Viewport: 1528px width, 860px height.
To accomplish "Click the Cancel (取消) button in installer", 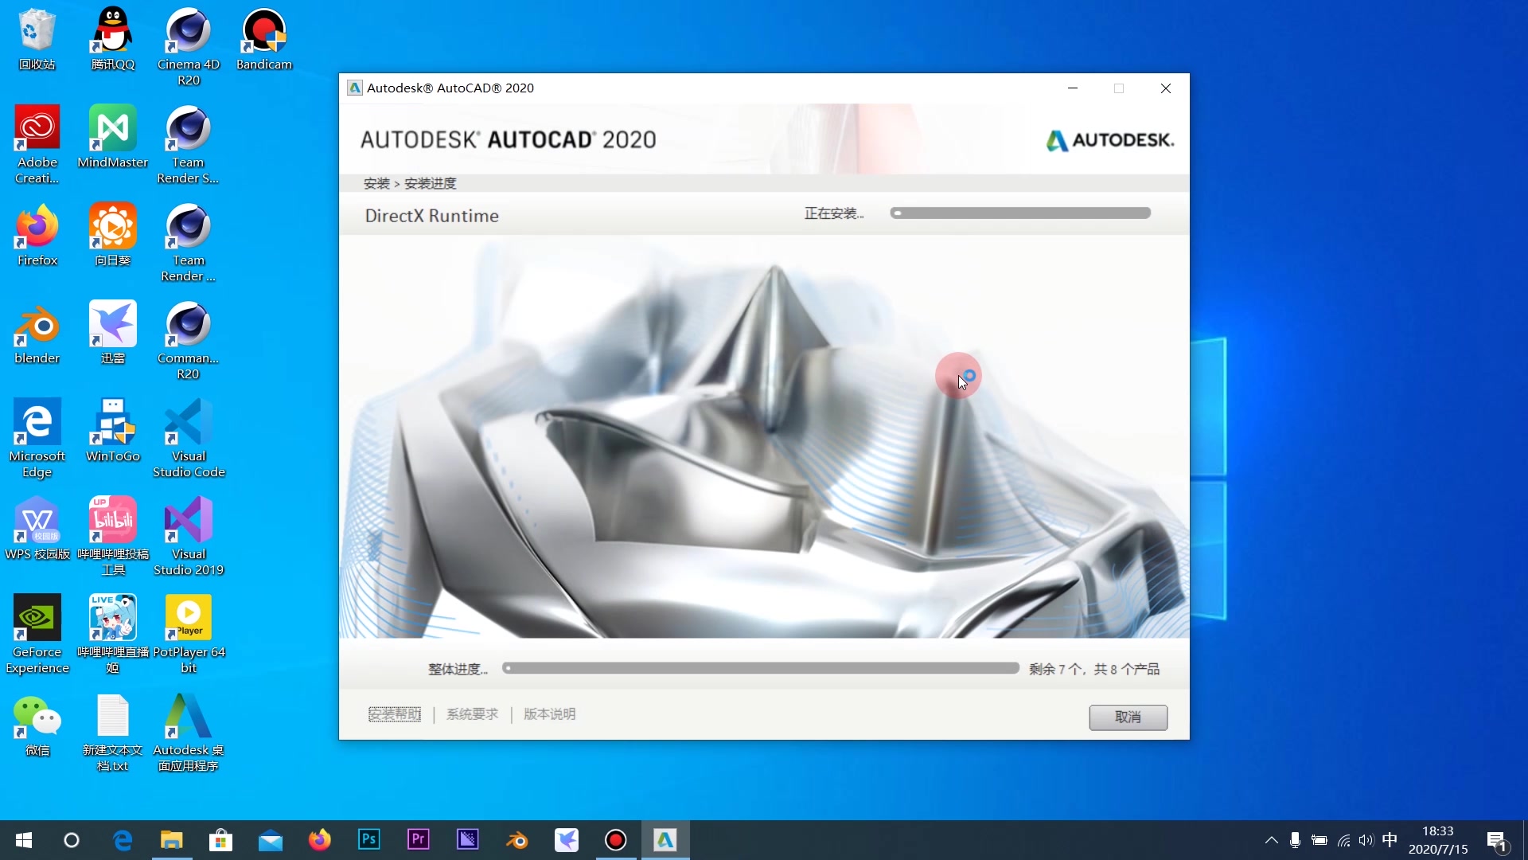I will (x=1128, y=717).
